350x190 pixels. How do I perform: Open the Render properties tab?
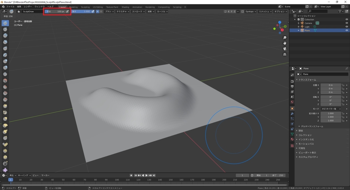pyautogui.click(x=292, y=81)
